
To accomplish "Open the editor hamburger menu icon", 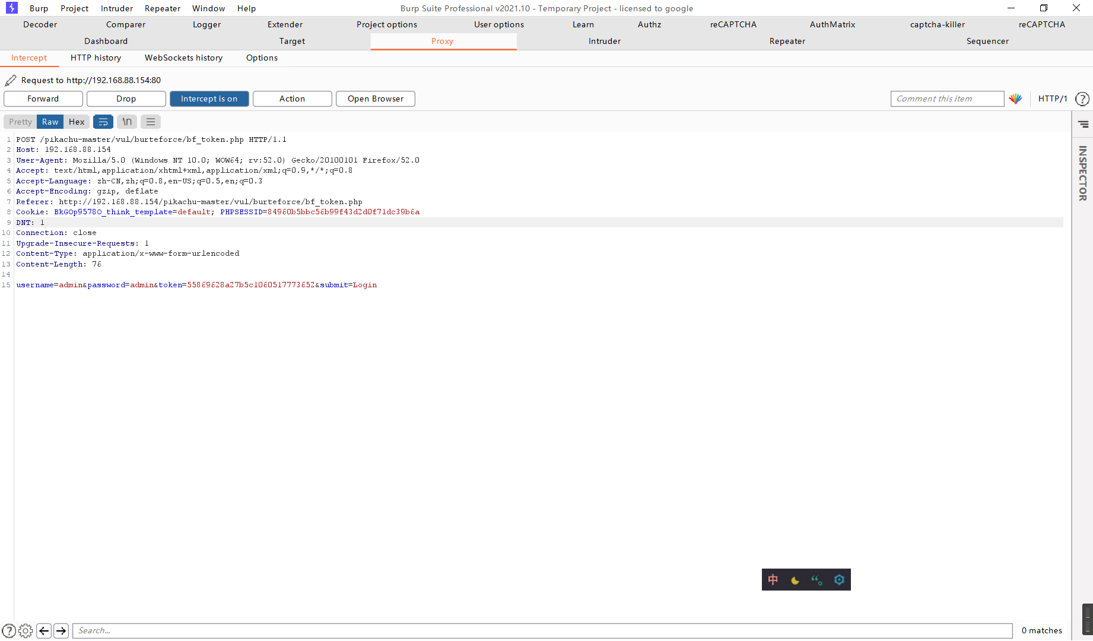I will click(150, 122).
